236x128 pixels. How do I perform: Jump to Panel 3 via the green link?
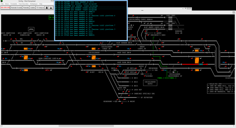coord(172,78)
